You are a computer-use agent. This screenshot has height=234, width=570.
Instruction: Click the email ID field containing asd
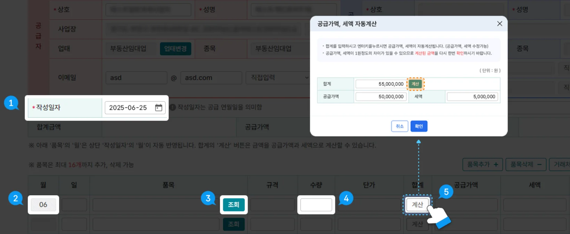(136, 78)
